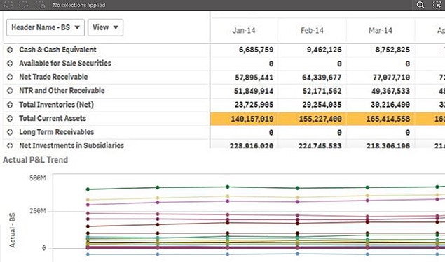The image size is (445, 262).
Task: Open the search selections magnifier
Action: coord(420,5)
